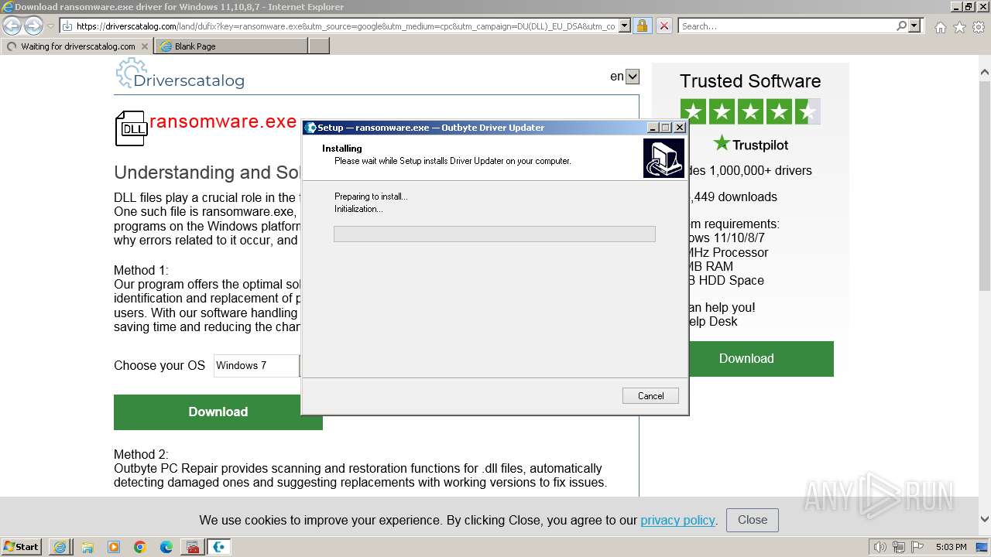Launch Google Chrome from the taskbar
The image size is (991, 557).
pyautogui.click(x=139, y=547)
